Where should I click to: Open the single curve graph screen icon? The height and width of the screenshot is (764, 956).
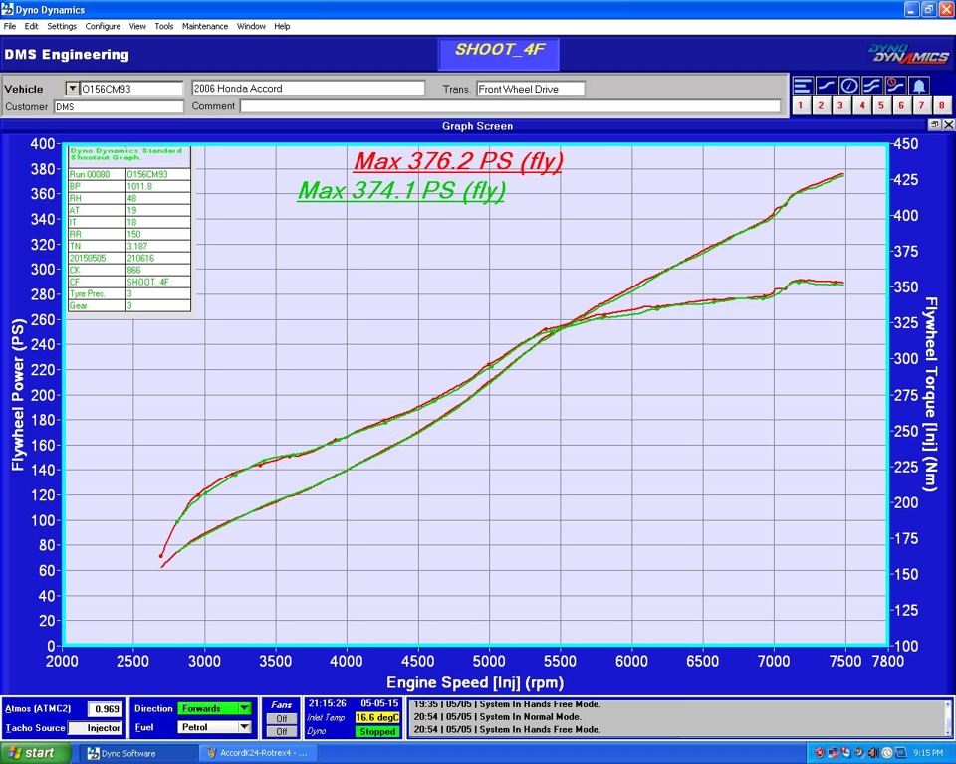pyautogui.click(x=827, y=86)
